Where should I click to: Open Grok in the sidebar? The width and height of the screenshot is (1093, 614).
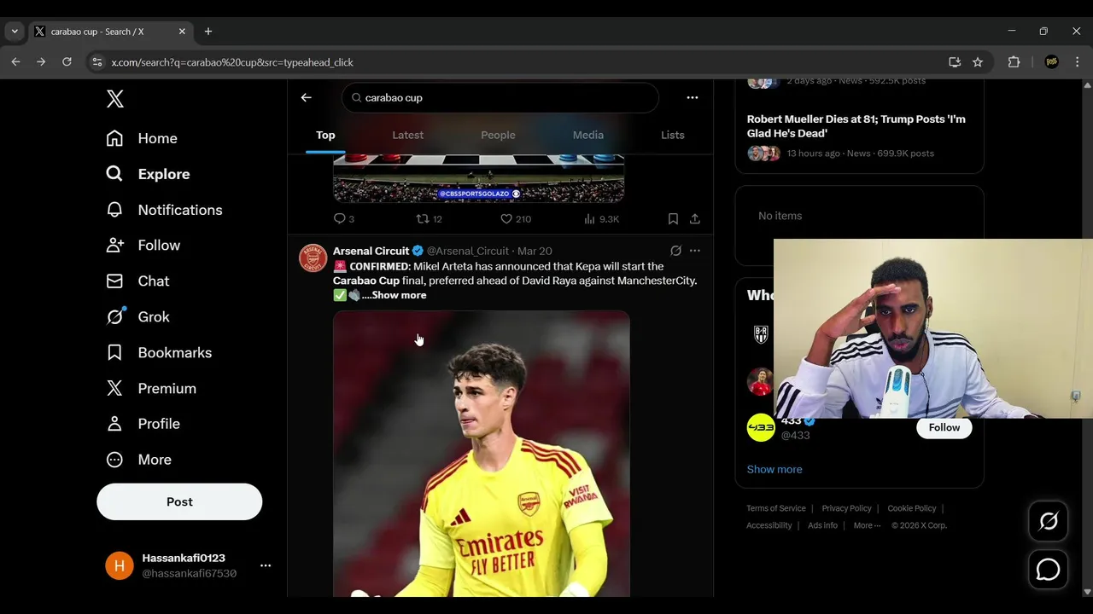pos(137,317)
